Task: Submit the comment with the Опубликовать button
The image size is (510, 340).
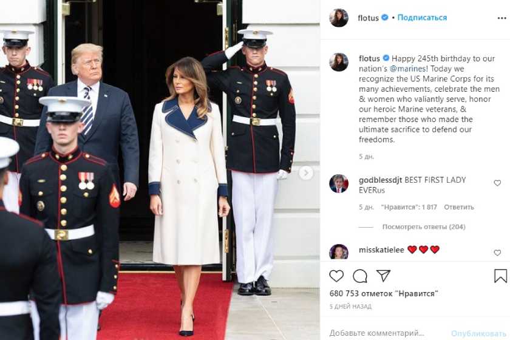Action: [478, 333]
